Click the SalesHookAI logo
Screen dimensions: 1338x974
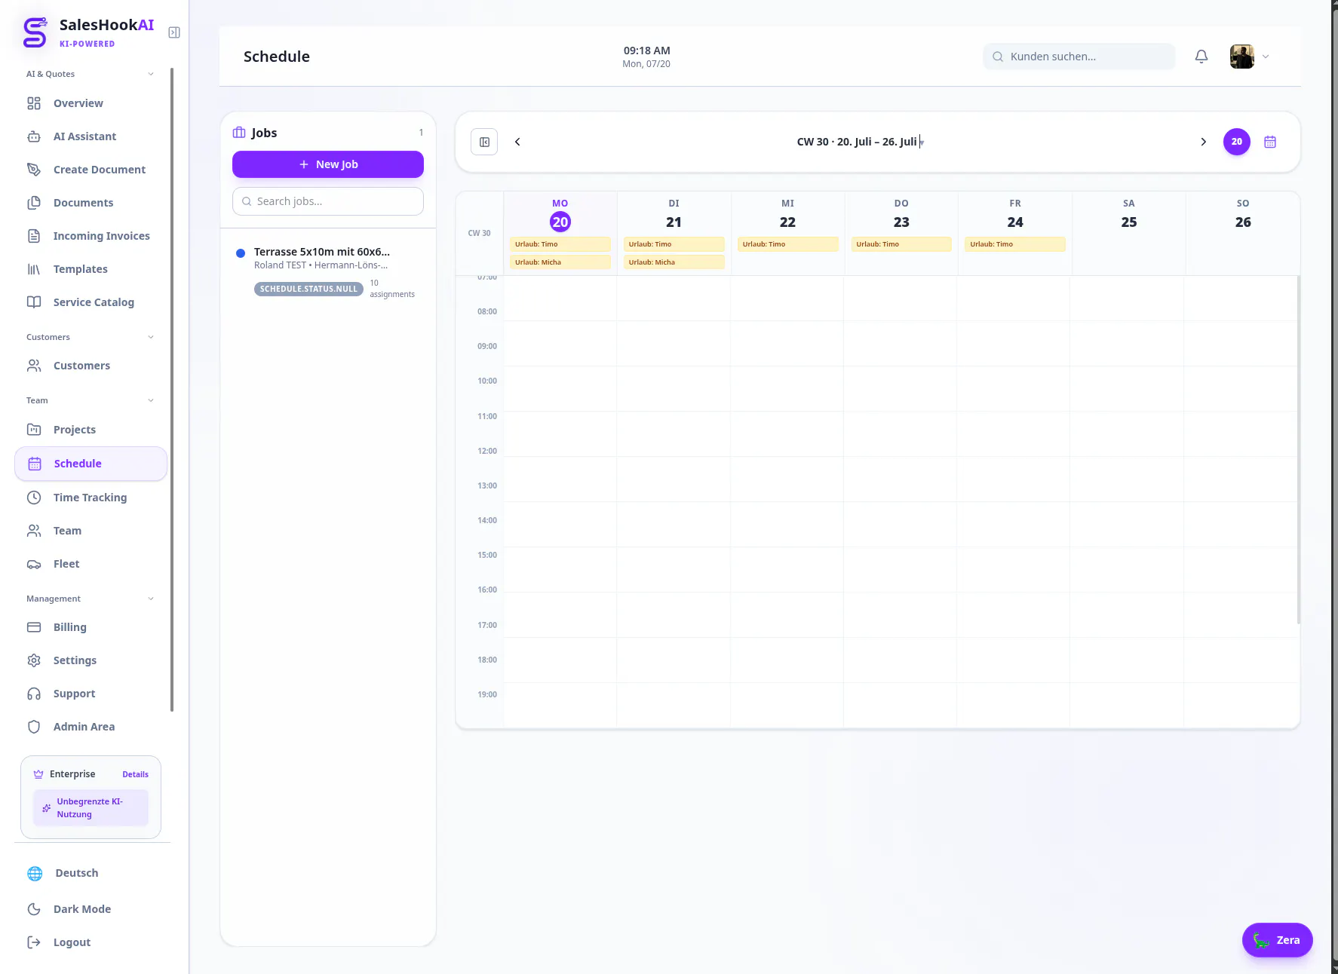pyautogui.click(x=87, y=32)
